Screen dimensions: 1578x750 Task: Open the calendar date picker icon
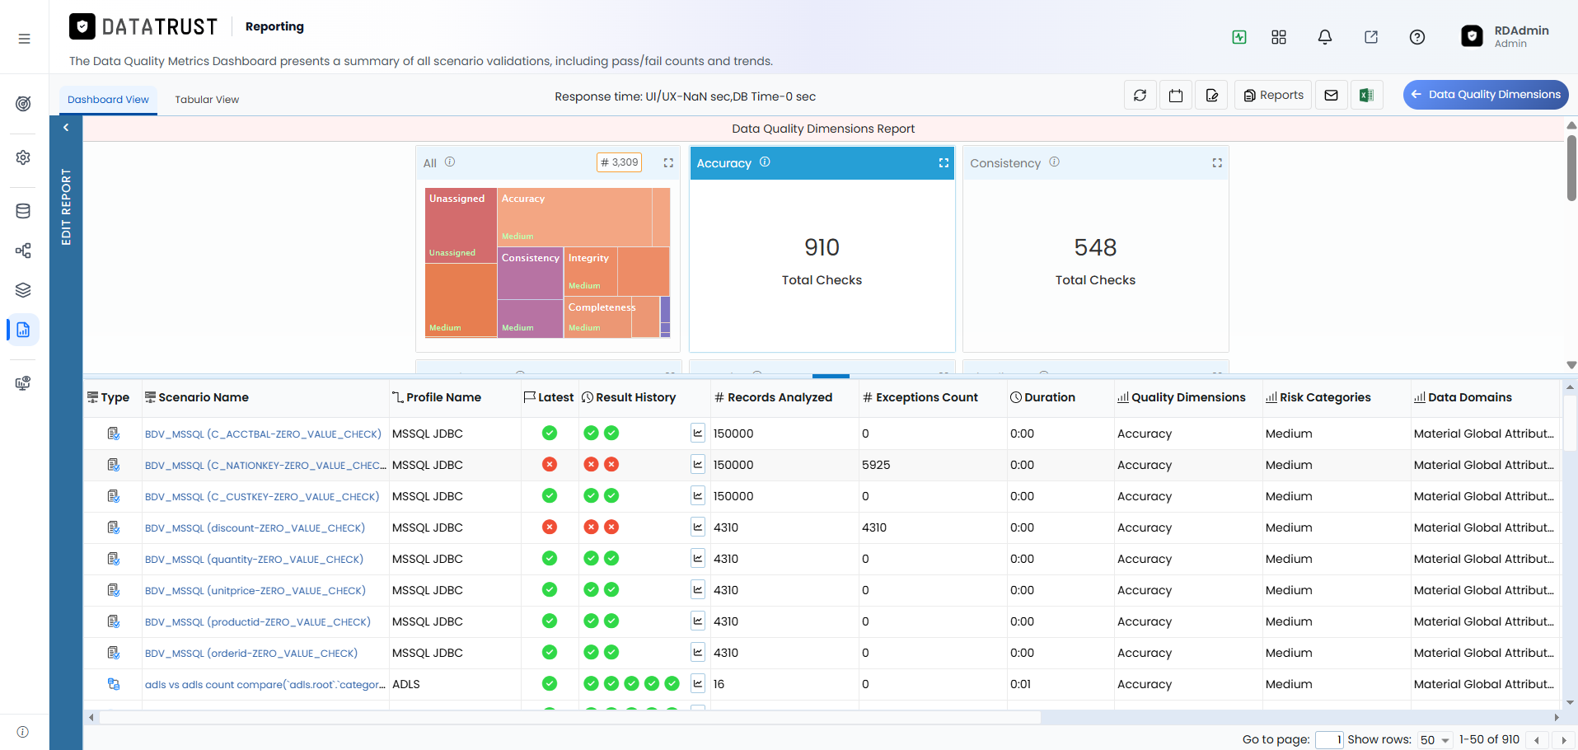1176,96
